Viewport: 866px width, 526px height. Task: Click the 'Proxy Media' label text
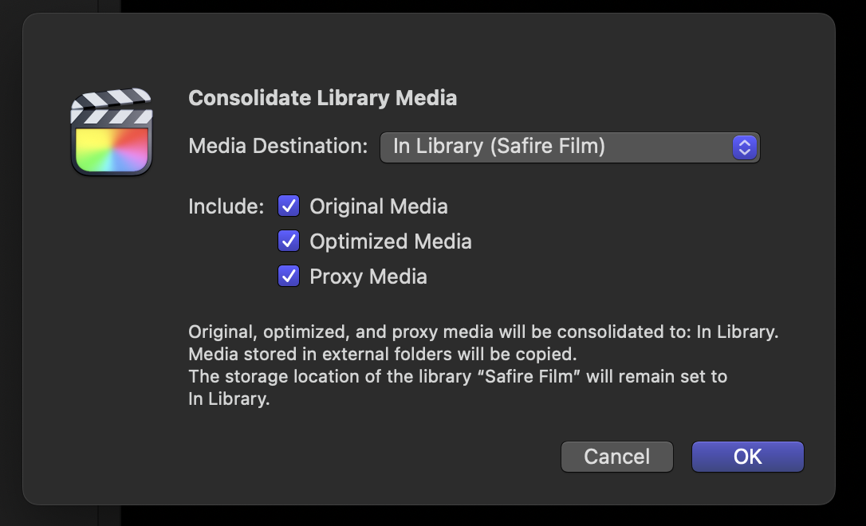click(368, 277)
